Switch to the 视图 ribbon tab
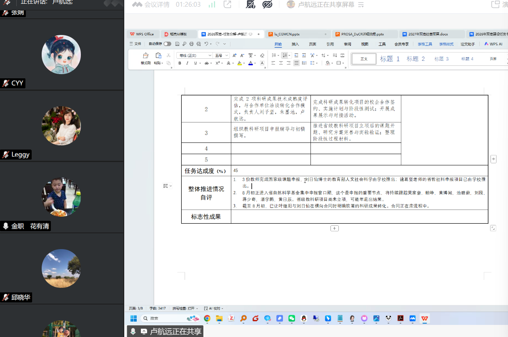Viewport: 508px width, 337px height. tap(365, 44)
